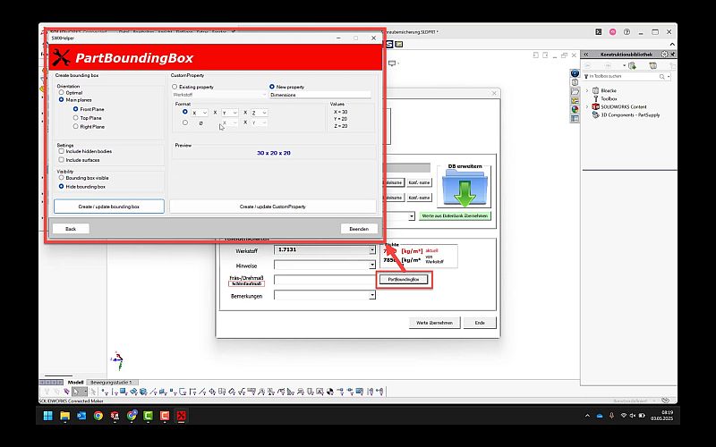
Task: Select the Toolbox item in library tree
Action: pos(609,98)
